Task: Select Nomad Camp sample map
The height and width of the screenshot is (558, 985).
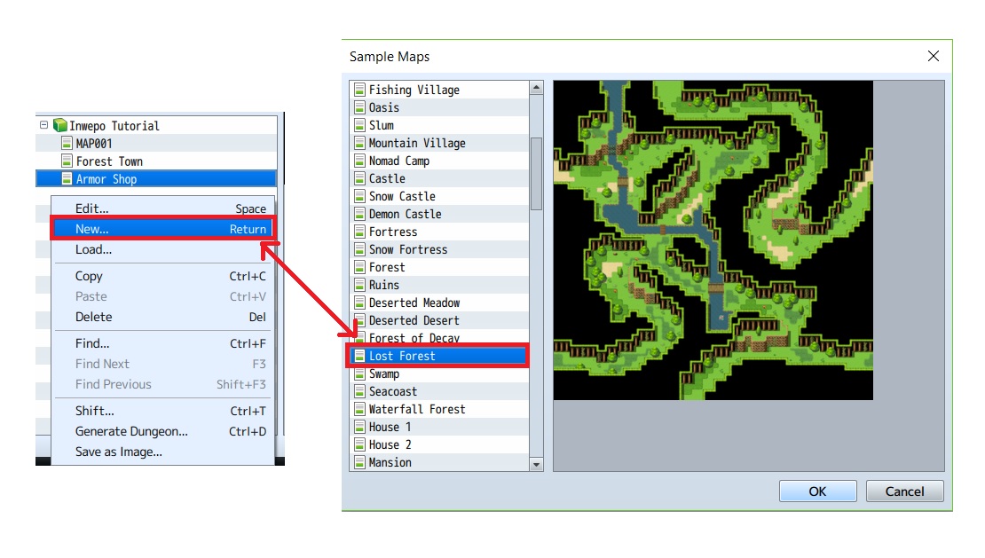Action: (440, 161)
